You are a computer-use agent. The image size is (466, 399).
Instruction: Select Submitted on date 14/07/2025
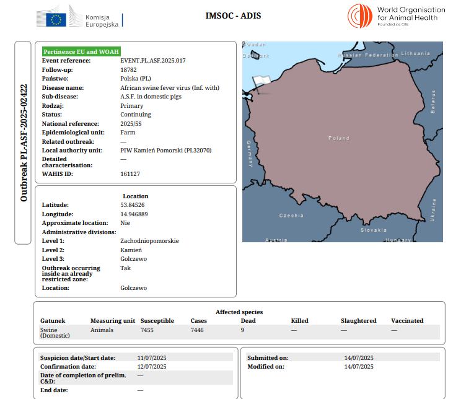[359, 358]
